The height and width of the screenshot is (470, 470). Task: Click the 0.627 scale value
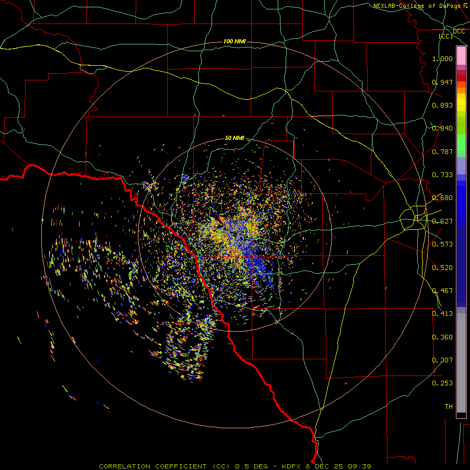(x=442, y=221)
